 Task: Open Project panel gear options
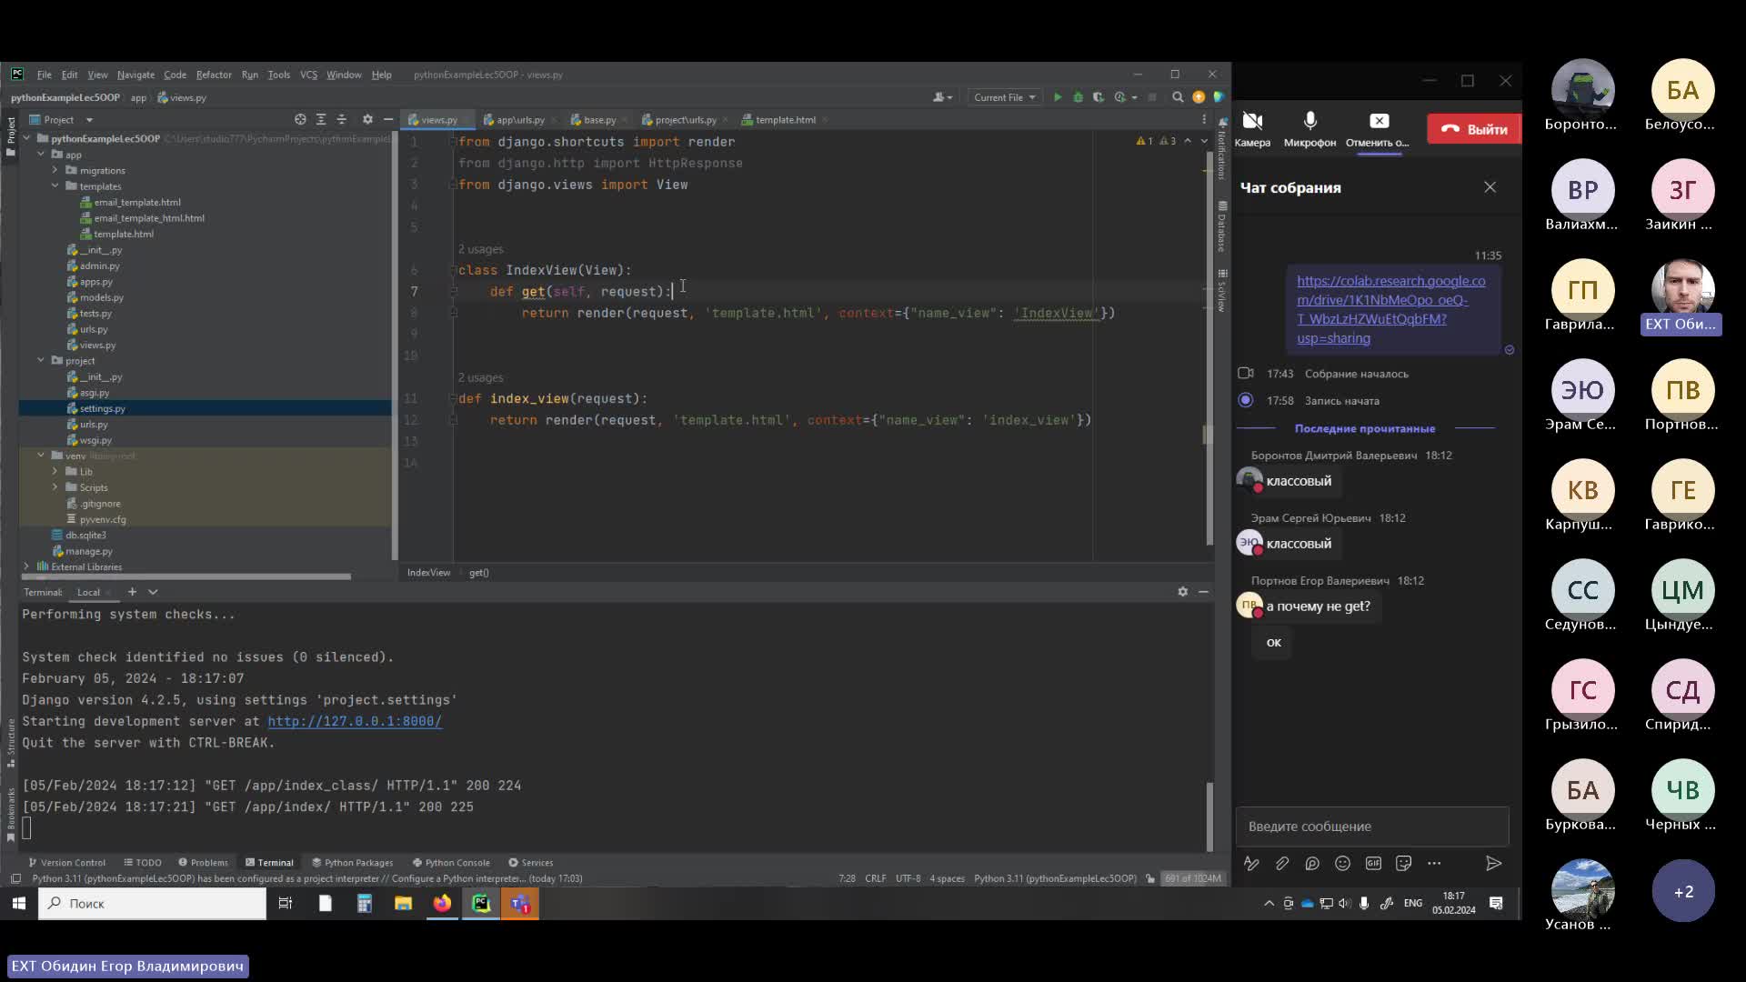367,119
